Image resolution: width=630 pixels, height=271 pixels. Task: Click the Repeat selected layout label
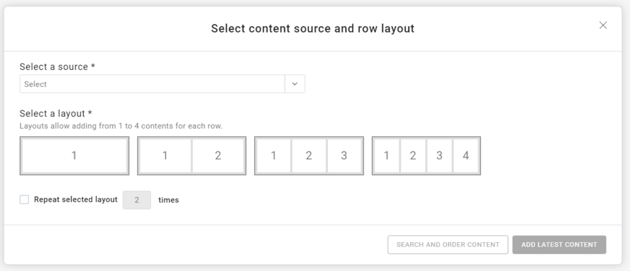[76, 199]
